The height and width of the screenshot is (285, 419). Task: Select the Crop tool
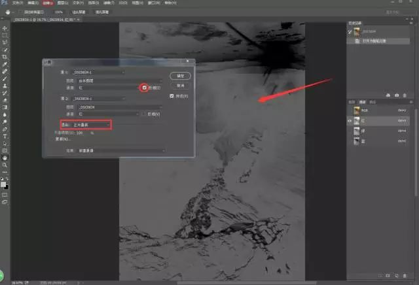point(5,57)
